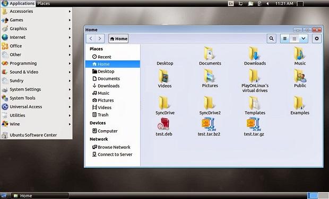Click the Home path bar button
This screenshot has width=329, height=199.
pyautogui.click(x=118, y=39)
